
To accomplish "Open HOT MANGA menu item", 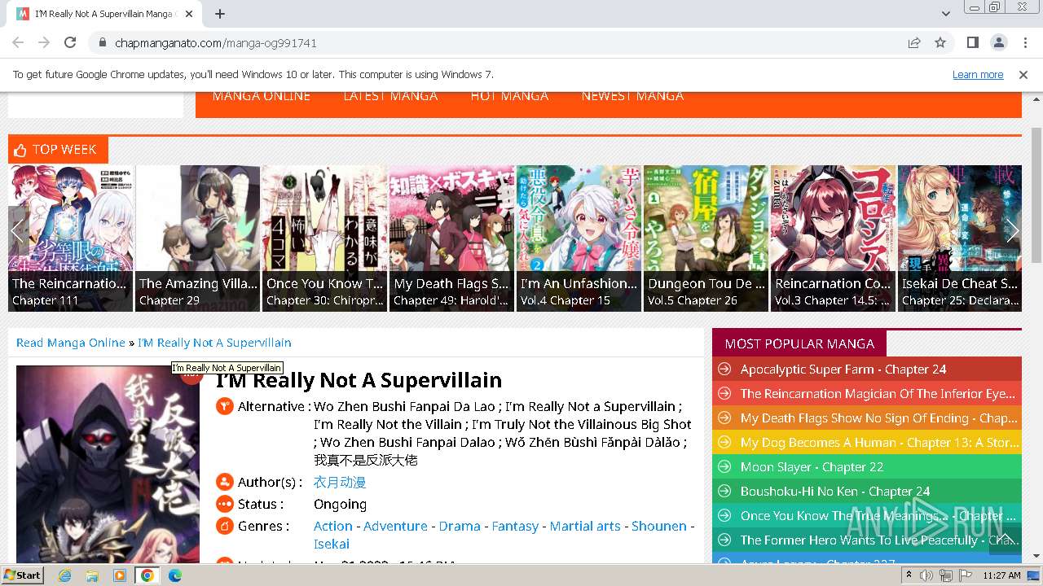I will click(x=509, y=96).
